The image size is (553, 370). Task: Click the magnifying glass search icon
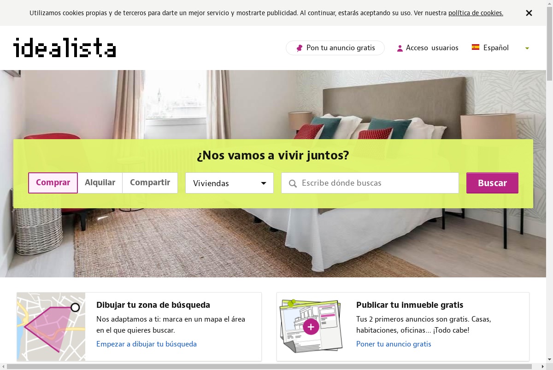293,183
